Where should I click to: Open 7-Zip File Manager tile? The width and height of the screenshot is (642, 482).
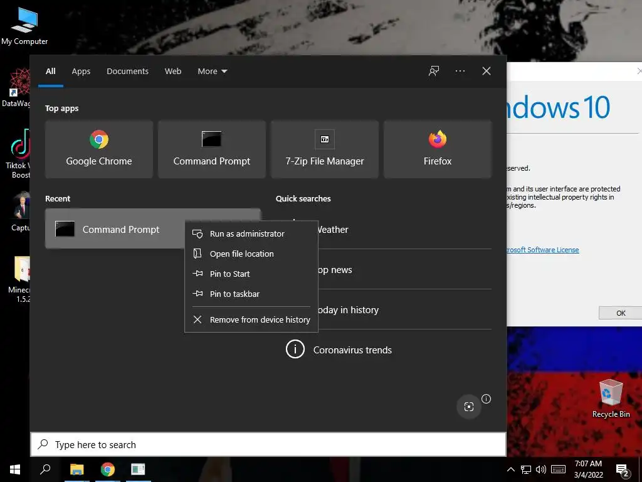tap(325, 149)
